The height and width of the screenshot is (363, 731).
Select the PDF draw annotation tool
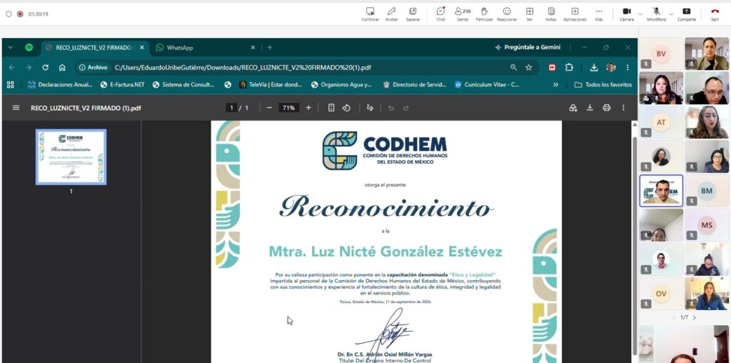coord(370,108)
